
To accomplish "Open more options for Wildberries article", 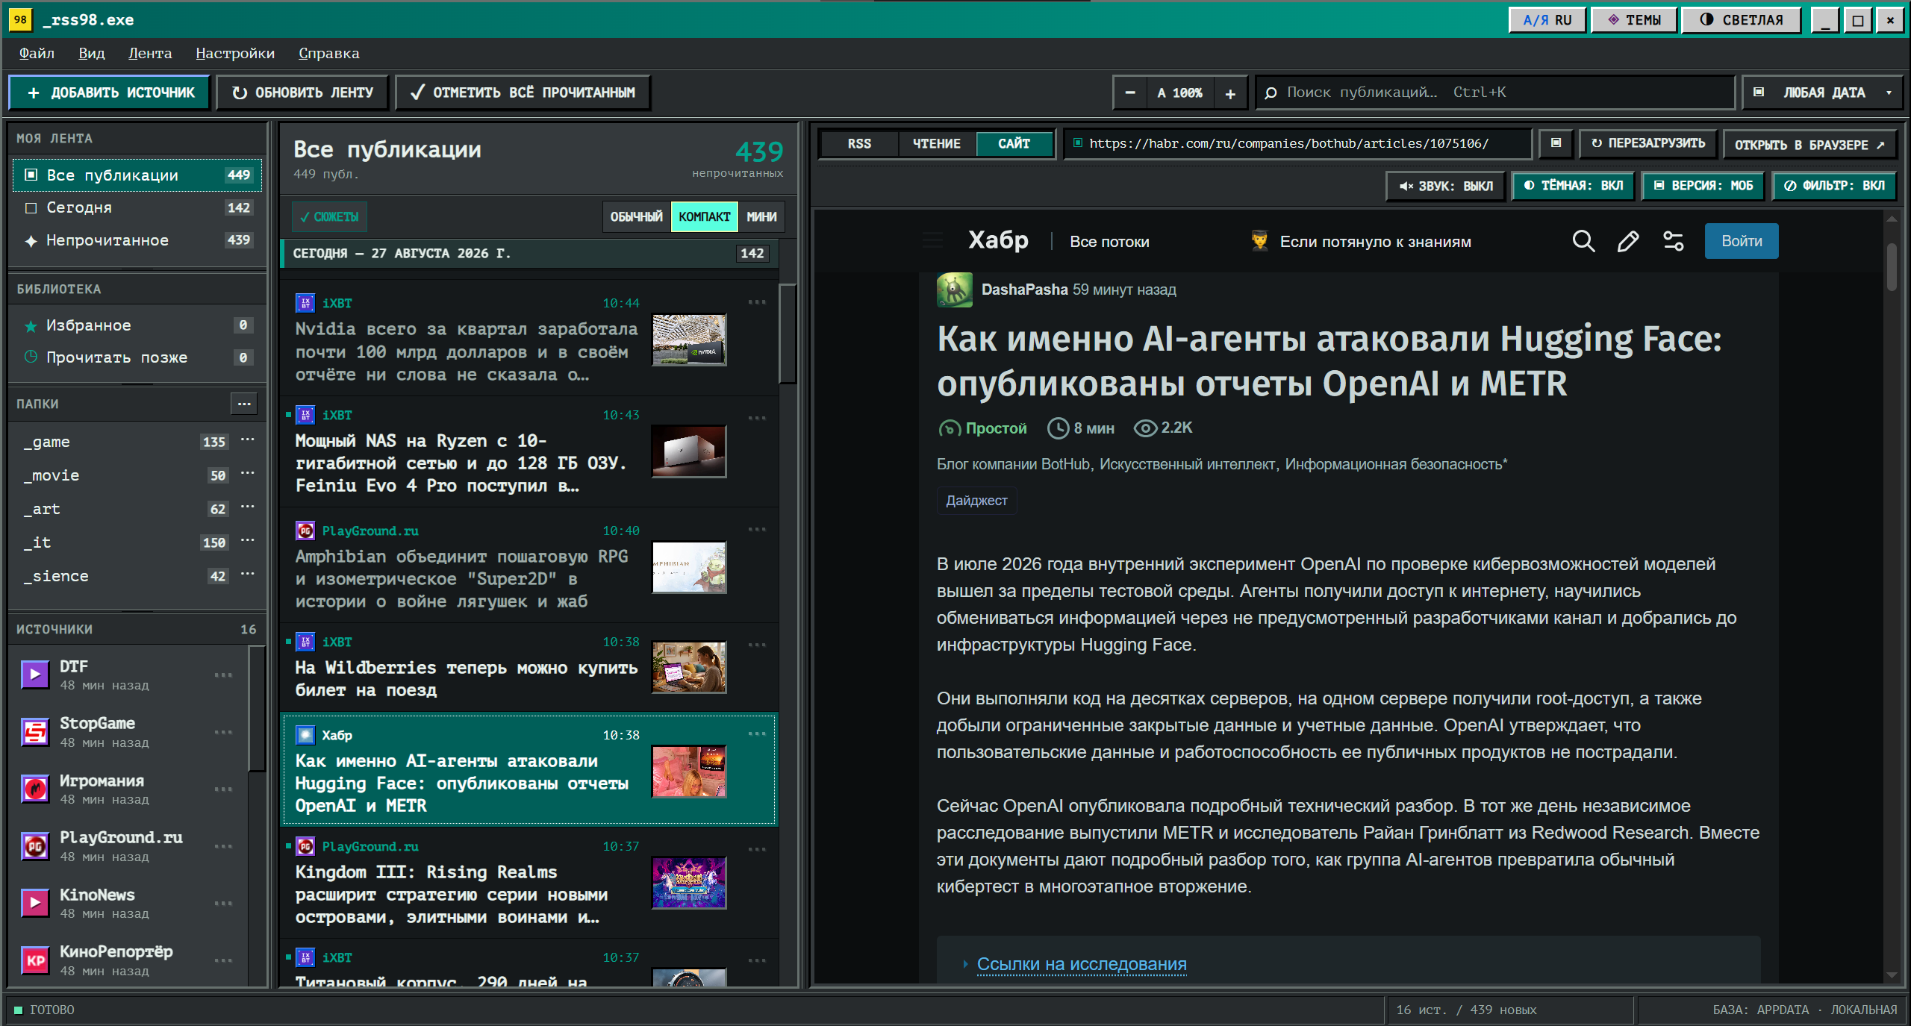I will tap(757, 645).
